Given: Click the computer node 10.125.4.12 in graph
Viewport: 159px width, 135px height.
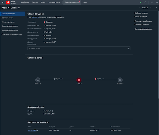Looking at the screenshot, I should [38, 80].
